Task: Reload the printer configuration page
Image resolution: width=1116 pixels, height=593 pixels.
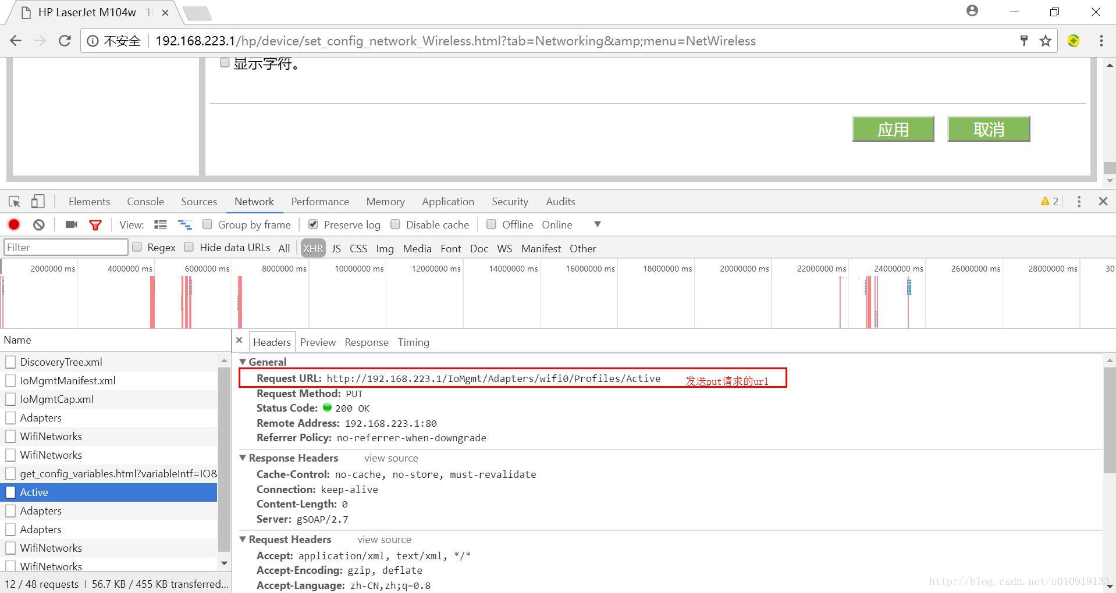Action: (x=65, y=41)
